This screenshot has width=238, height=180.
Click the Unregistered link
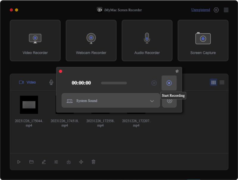[x=201, y=10]
